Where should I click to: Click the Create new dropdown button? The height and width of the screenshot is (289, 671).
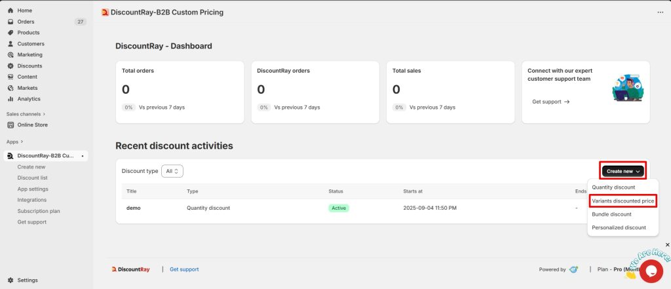623,171
